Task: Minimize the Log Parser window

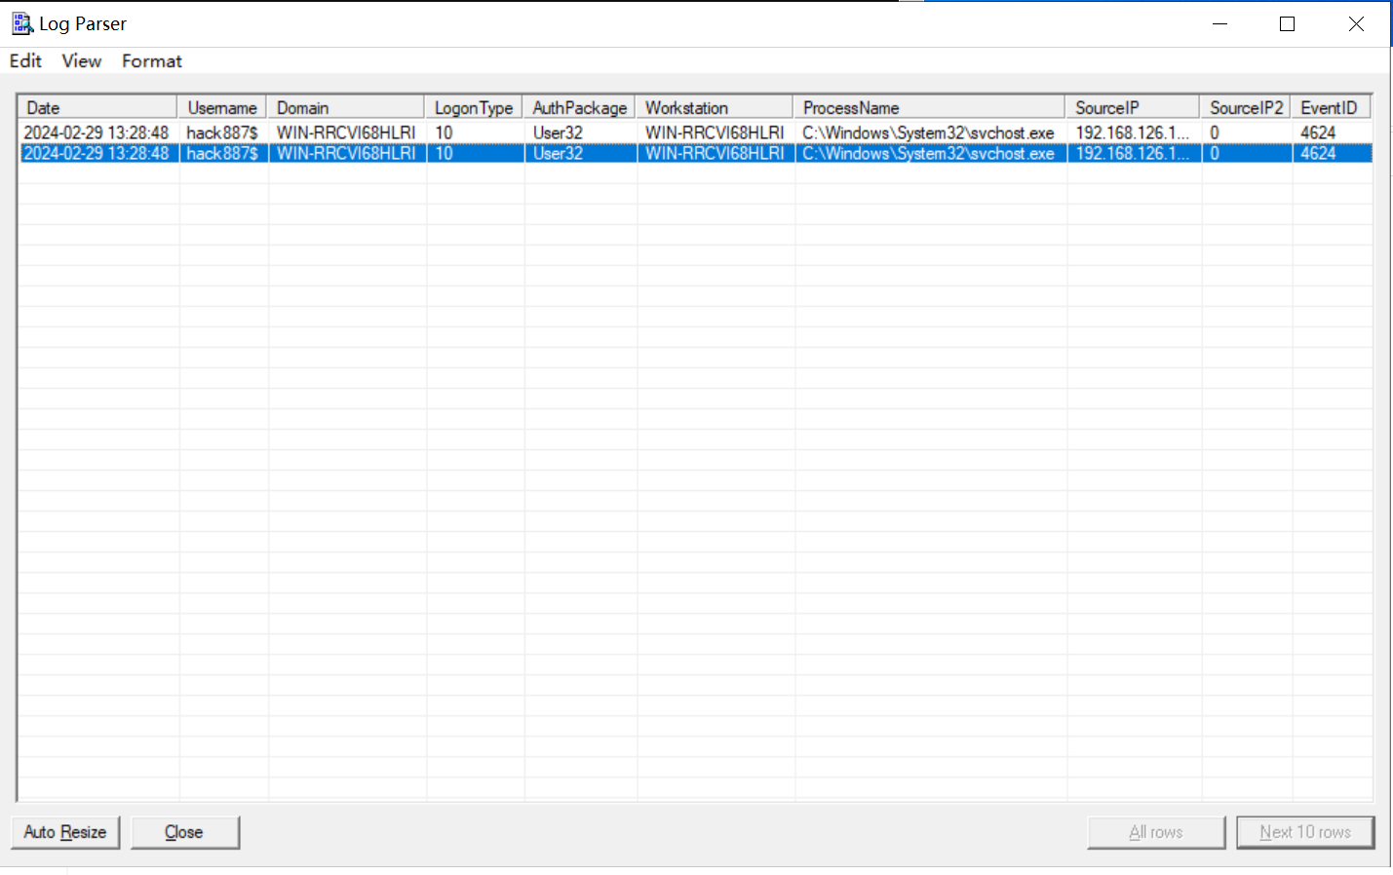Action: tap(1220, 23)
